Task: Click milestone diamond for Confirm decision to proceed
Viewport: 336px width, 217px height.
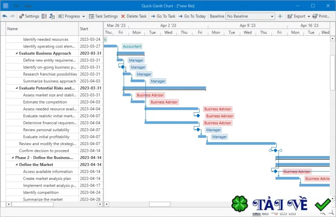Action: coord(276,151)
